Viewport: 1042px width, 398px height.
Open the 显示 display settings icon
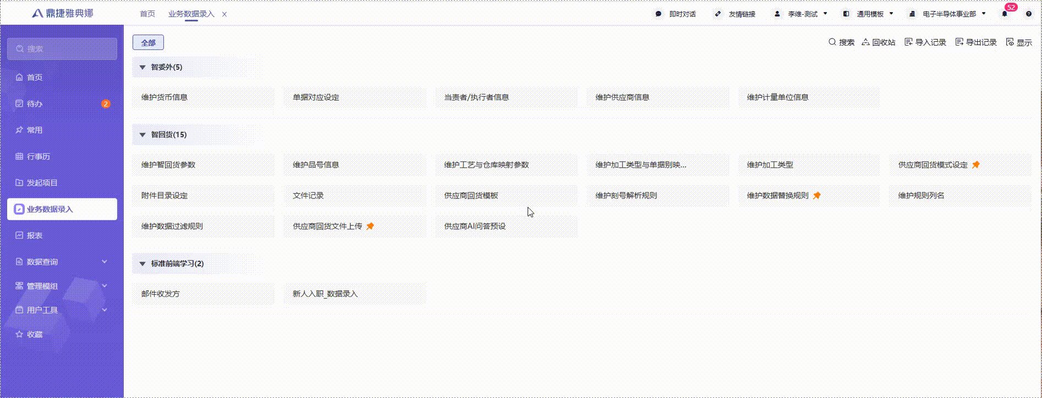coord(1010,42)
